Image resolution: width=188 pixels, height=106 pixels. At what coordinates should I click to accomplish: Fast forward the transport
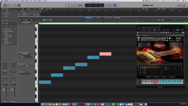[70, 5]
